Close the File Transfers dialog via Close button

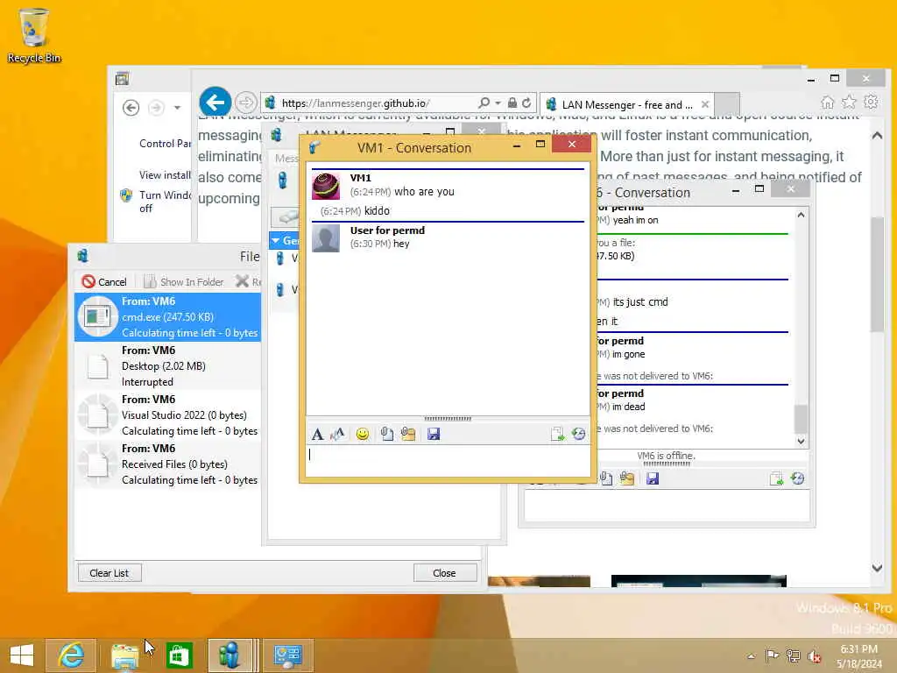(x=444, y=573)
